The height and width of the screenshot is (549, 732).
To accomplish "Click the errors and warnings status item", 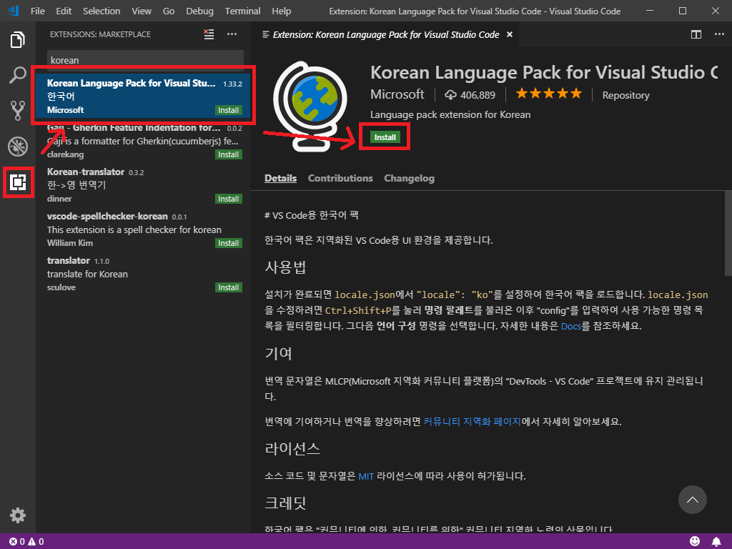I will tap(26, 542).
